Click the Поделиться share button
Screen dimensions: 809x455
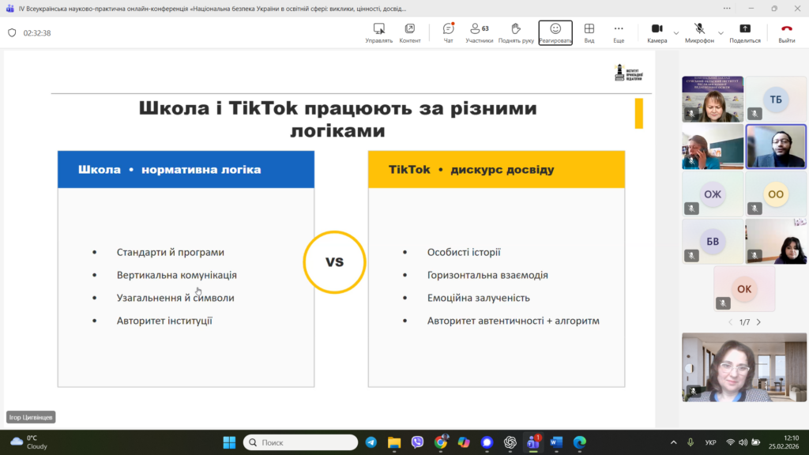(745, 32)
